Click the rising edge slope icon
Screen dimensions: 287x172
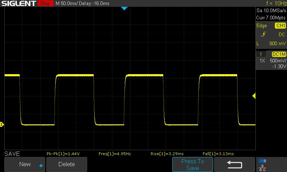pos(263,34)
